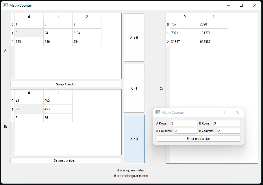Image resolution: width=263 pixels, height=185 pixels.
Task: Select matrix A cell with value 24
Action: pos(58,33)
